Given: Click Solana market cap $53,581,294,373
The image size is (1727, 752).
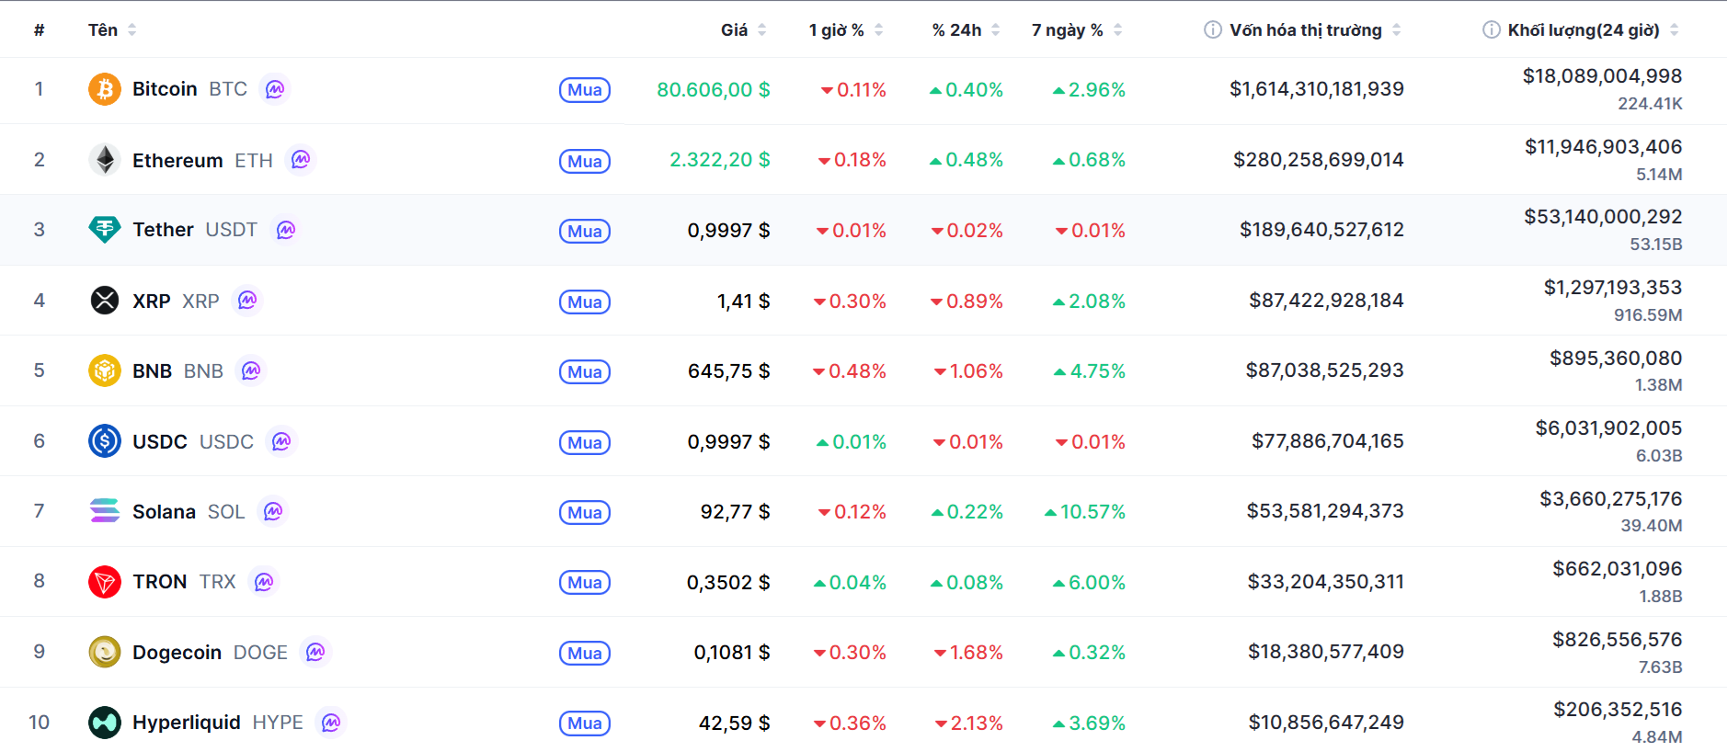Looking at the screenshot, I should [x=1325, y=511].
